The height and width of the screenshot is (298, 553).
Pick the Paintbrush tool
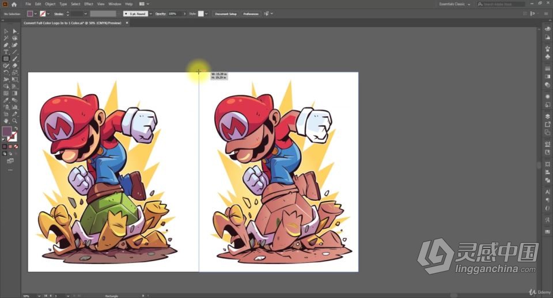[x=15, y=59]
